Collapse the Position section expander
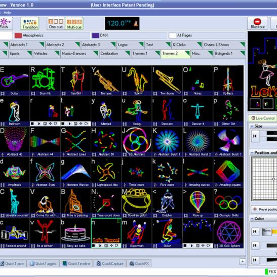This screenshot has height=277, width=277. pos(252,153)
